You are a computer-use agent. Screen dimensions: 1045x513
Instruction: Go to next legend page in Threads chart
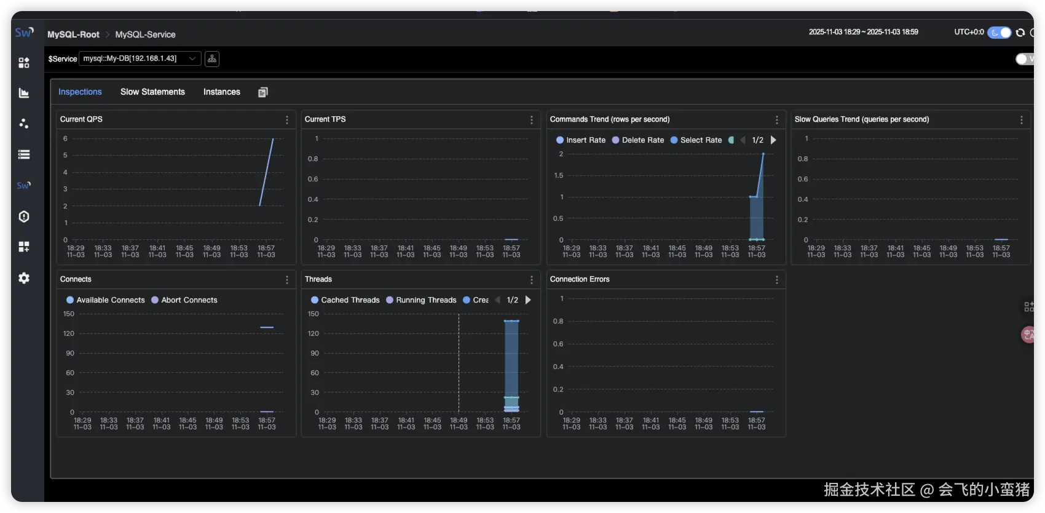coord(528,300)
